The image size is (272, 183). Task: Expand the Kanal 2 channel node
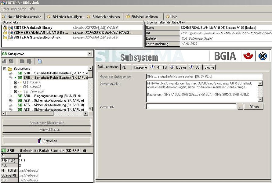click(x=16, y=87)
